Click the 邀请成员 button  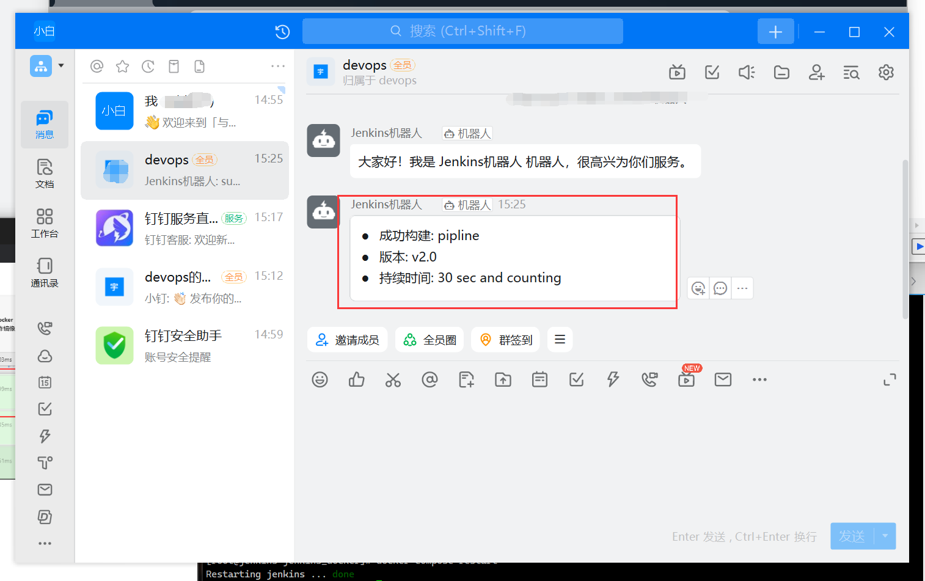348,340
